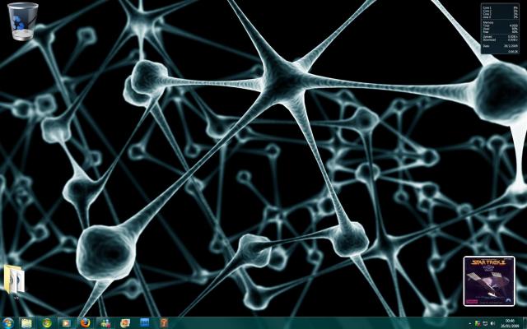Open the Windows Explorer taskbar icon

pyautogui.click(x=26, y=323)
